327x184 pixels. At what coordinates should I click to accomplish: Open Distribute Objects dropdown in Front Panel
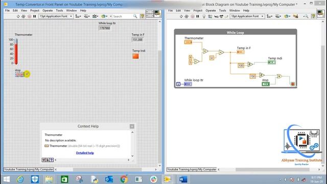tap(87, 16)
